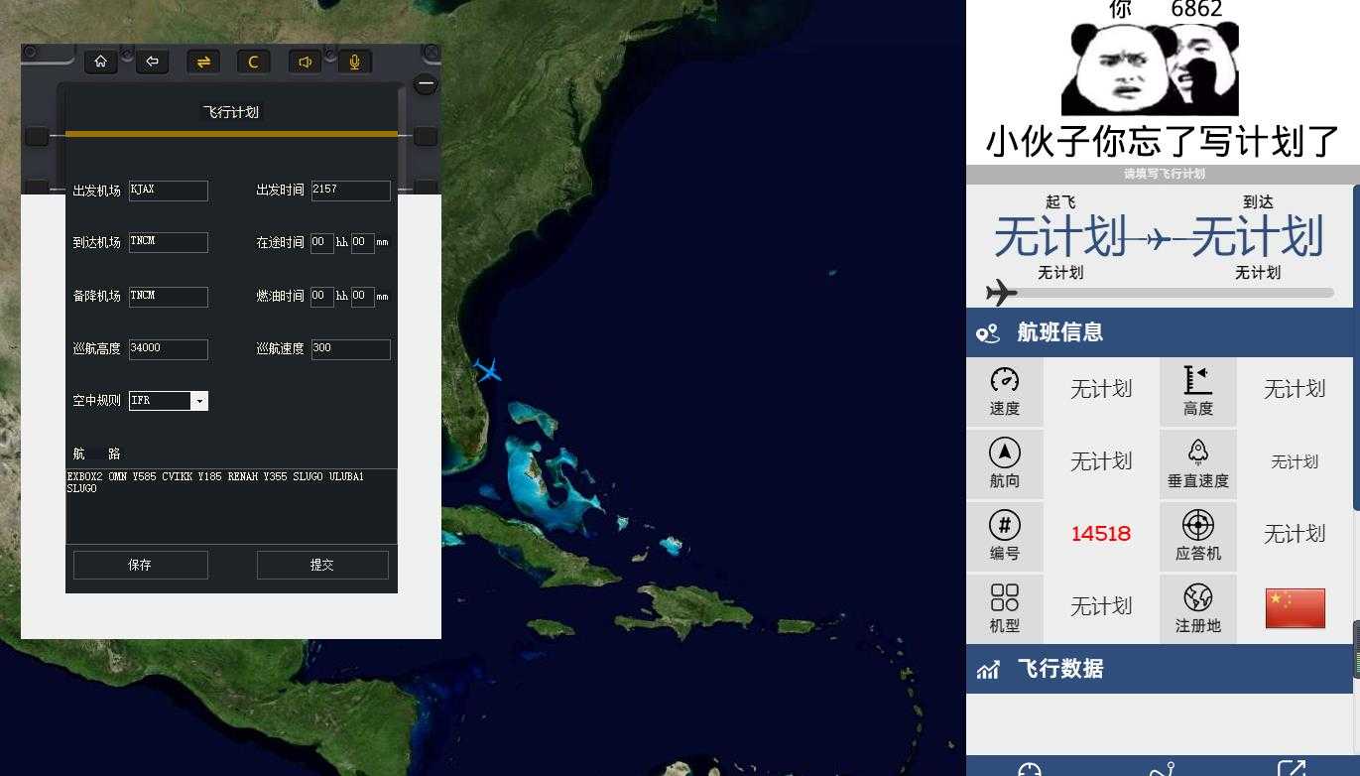The image size is (1360, 776).
Task: Click the round minus button on panel
Action: tap(426, 84)
